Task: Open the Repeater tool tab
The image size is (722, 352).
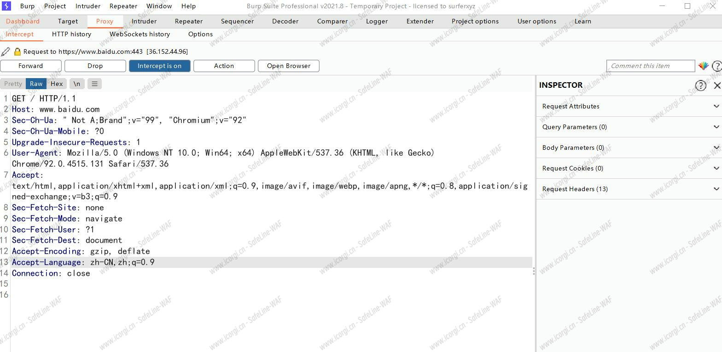Action: pyautogui.click(x=188, y=21)
